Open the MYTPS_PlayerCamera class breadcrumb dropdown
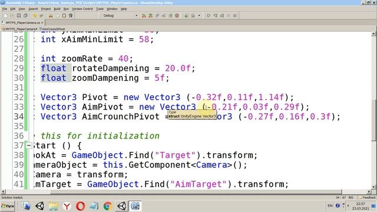This screenshot has width=377, height=212. (x=21, y=29)
